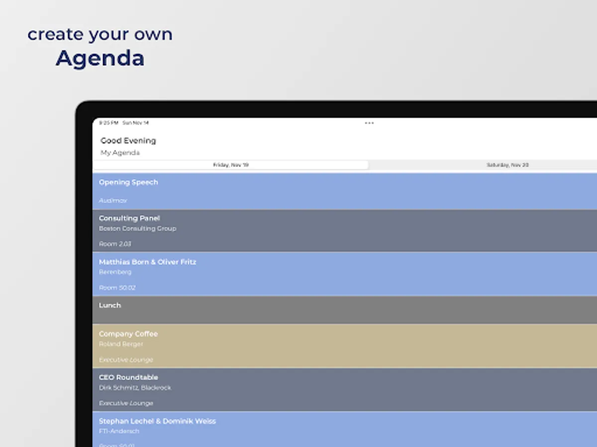597x447 pixels.
Task: Click the My Agenda heading
Action: 120,152
